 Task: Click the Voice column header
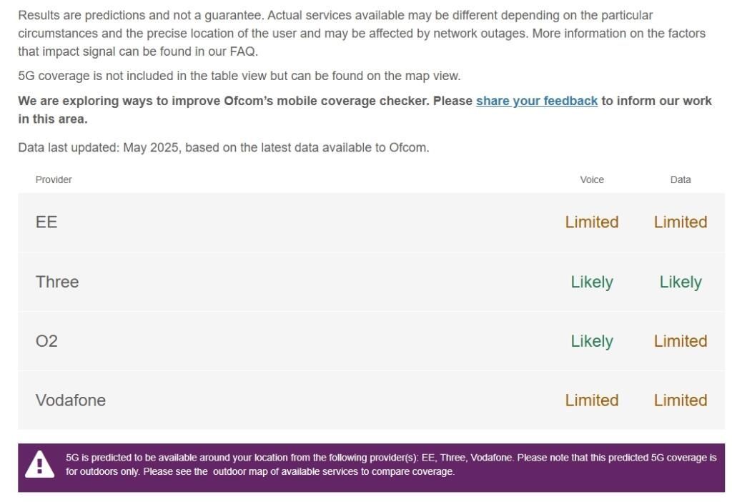[591, 179]
